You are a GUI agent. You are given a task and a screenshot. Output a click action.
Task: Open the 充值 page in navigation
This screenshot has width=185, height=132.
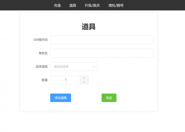click(57, 5)
